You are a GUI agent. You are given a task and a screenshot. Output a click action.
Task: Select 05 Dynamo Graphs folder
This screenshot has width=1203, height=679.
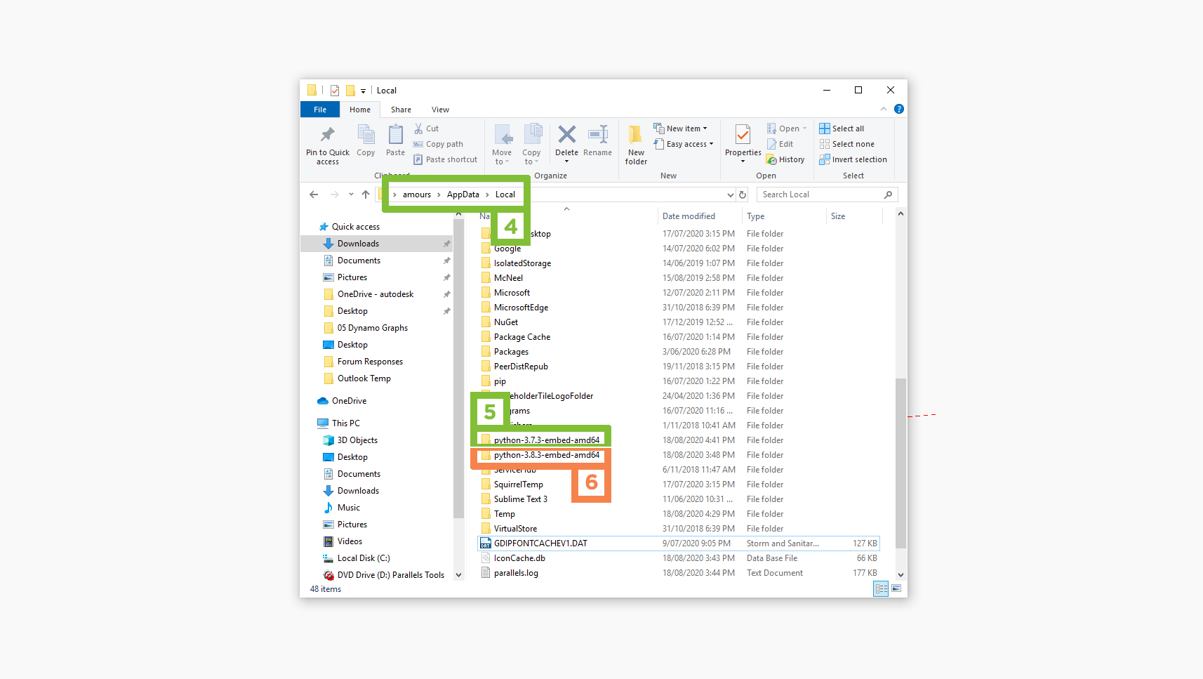point(372,328)
